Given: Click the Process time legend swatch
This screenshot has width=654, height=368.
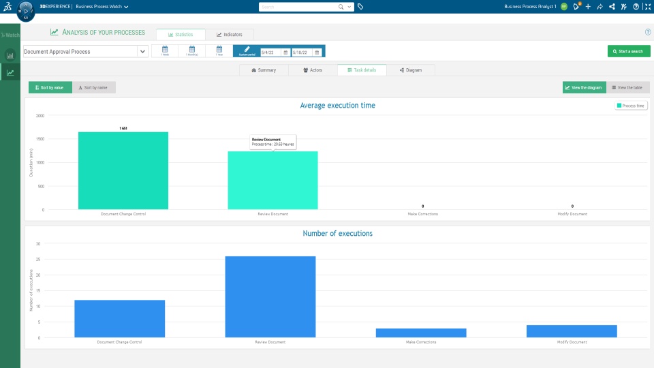Looking at the screenshot, I should [x=619, y=106].
